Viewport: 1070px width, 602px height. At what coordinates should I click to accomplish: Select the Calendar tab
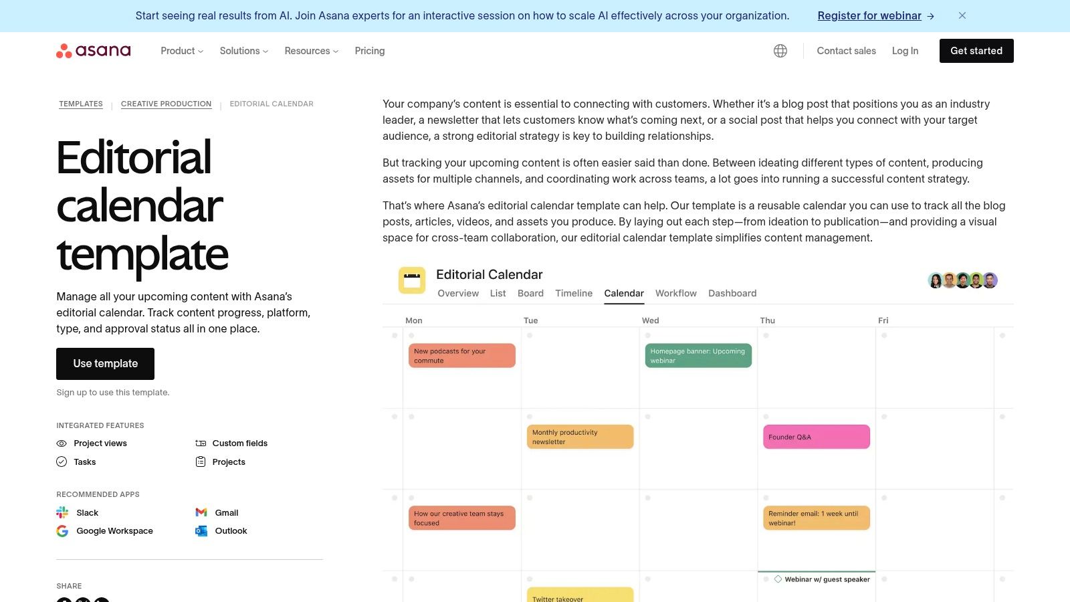624,293
